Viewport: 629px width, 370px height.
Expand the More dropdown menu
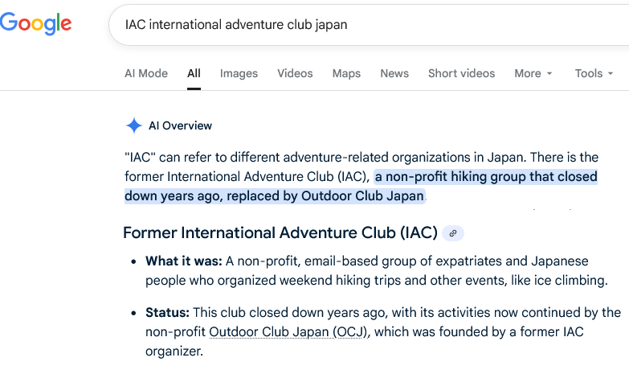(x=533, y=73)
